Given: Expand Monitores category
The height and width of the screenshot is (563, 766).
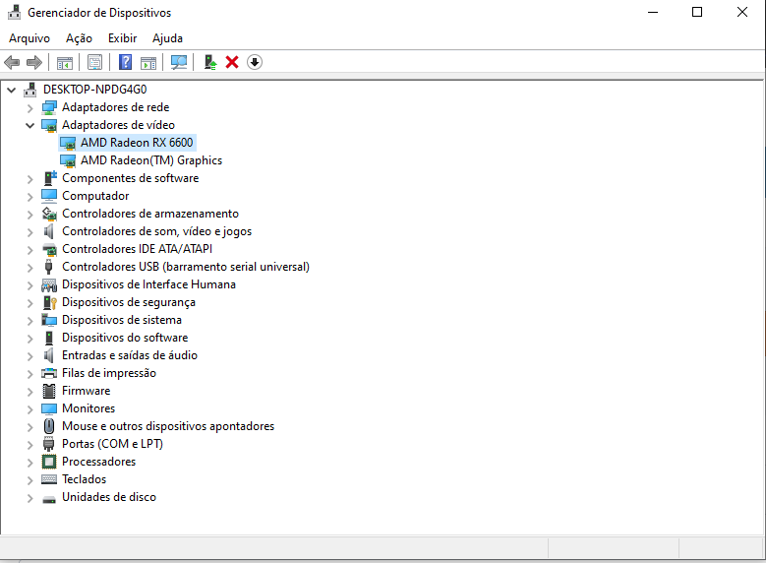Looking at the screenshot, I should (x=30, y=408).
